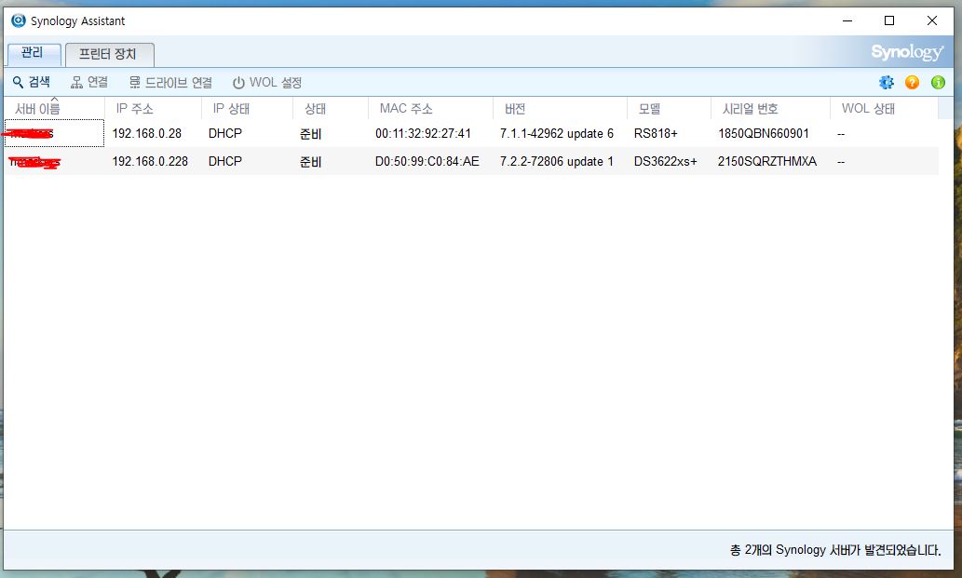Sort by the 서버 이름 column header
Screen dimensions: 962x578
click(x=54, y=109)
